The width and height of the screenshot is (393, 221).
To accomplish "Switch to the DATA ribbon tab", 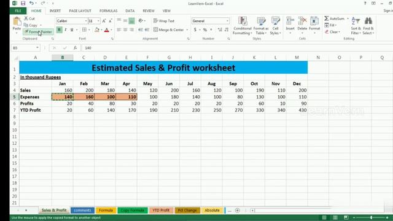I will 130,11.
